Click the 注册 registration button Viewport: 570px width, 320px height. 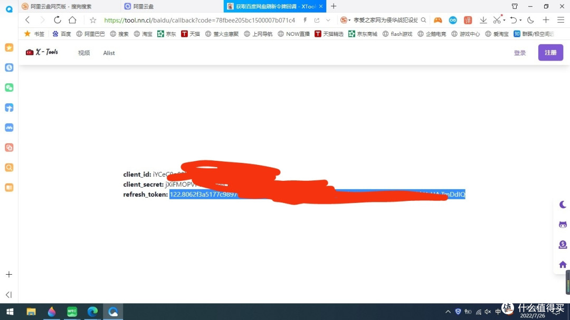click(x=550, y=53)
